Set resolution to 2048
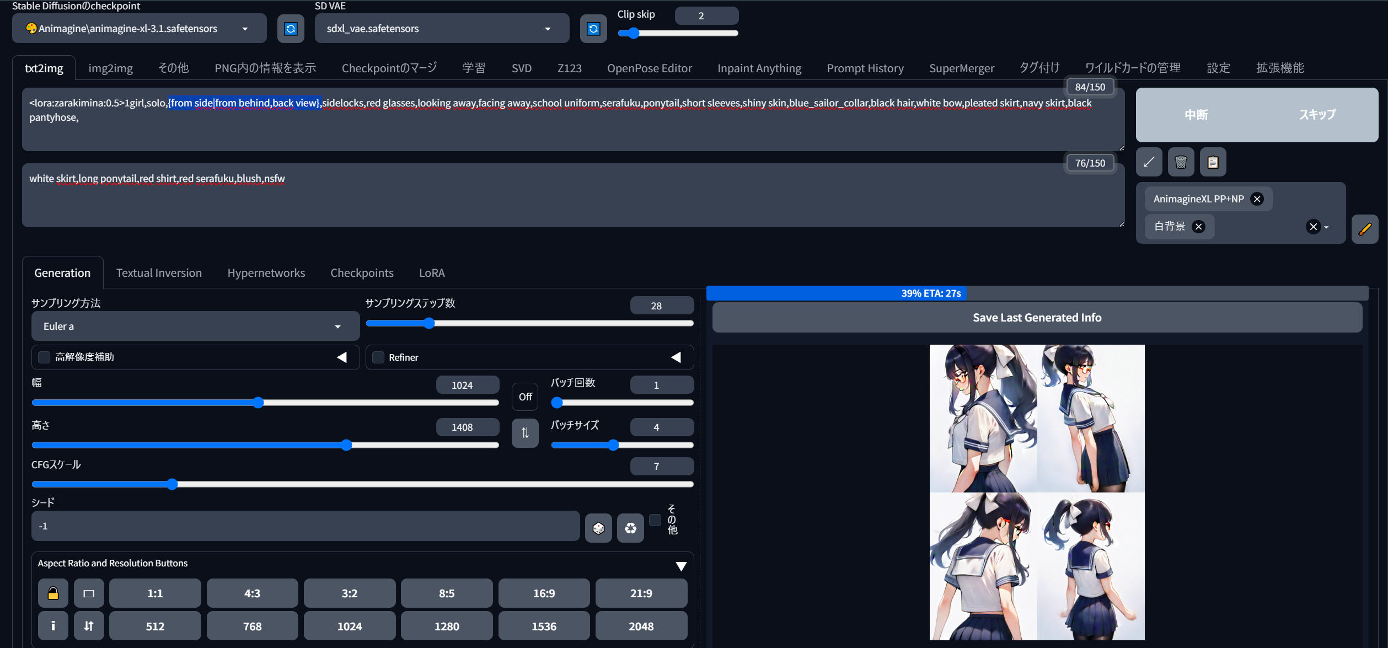The image size is (1388, 648). (x=641, y=626)
